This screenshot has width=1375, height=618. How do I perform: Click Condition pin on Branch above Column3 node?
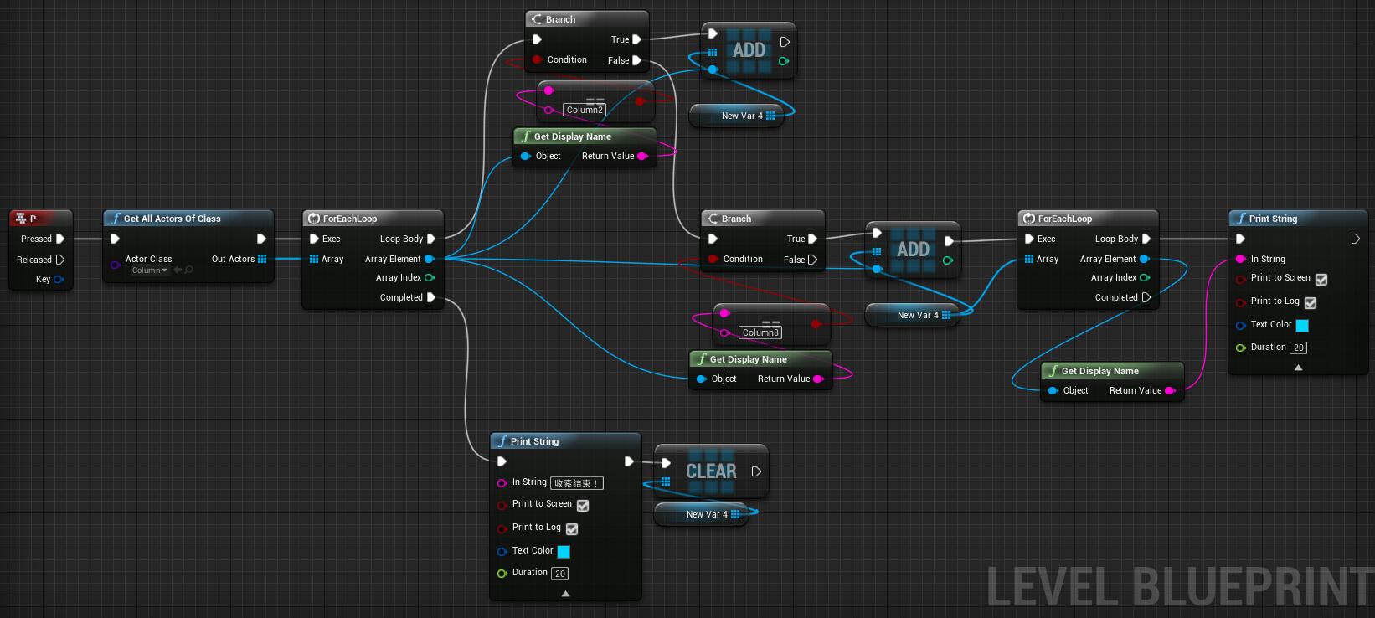(x=713, y=259)
